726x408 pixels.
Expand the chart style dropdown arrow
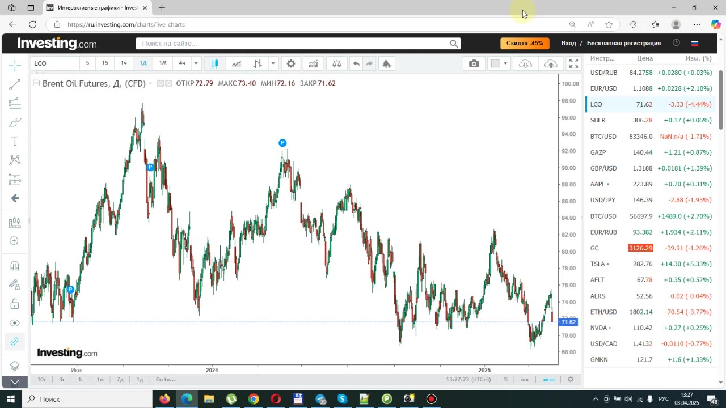coord(273,63)
